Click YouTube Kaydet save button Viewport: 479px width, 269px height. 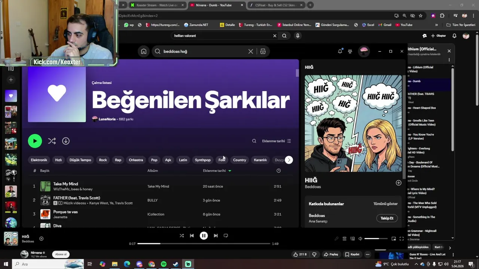tap(353, 254)
